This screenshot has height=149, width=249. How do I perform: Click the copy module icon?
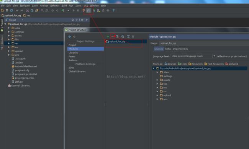click(x=117, y=37)
